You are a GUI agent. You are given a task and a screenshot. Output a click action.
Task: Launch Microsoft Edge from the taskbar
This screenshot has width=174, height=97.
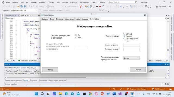click(x=66, y=94)
